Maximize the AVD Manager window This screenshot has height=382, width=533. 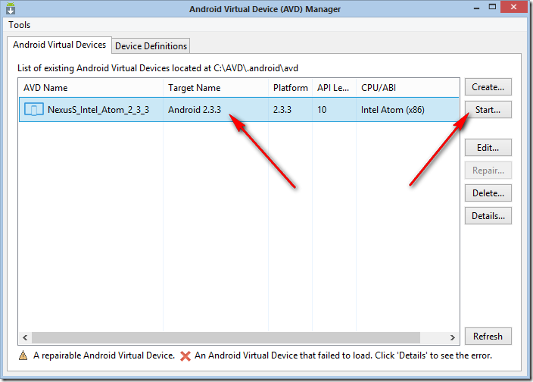tap(492, 7)
